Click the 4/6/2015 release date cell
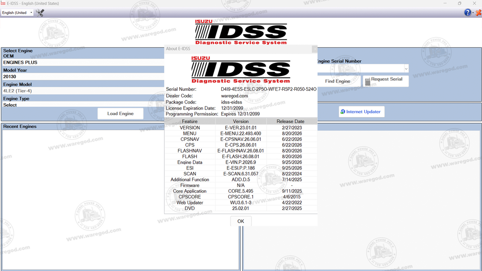This screenshot has width=482, height=271. point(292,197)
